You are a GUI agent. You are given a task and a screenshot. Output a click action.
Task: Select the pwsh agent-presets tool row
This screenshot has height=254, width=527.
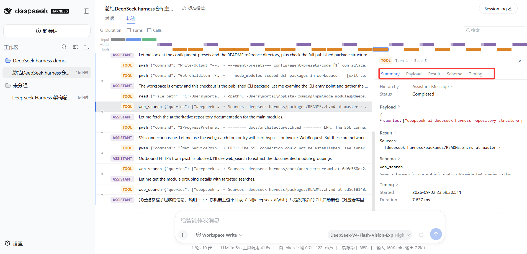click(234, 65)
